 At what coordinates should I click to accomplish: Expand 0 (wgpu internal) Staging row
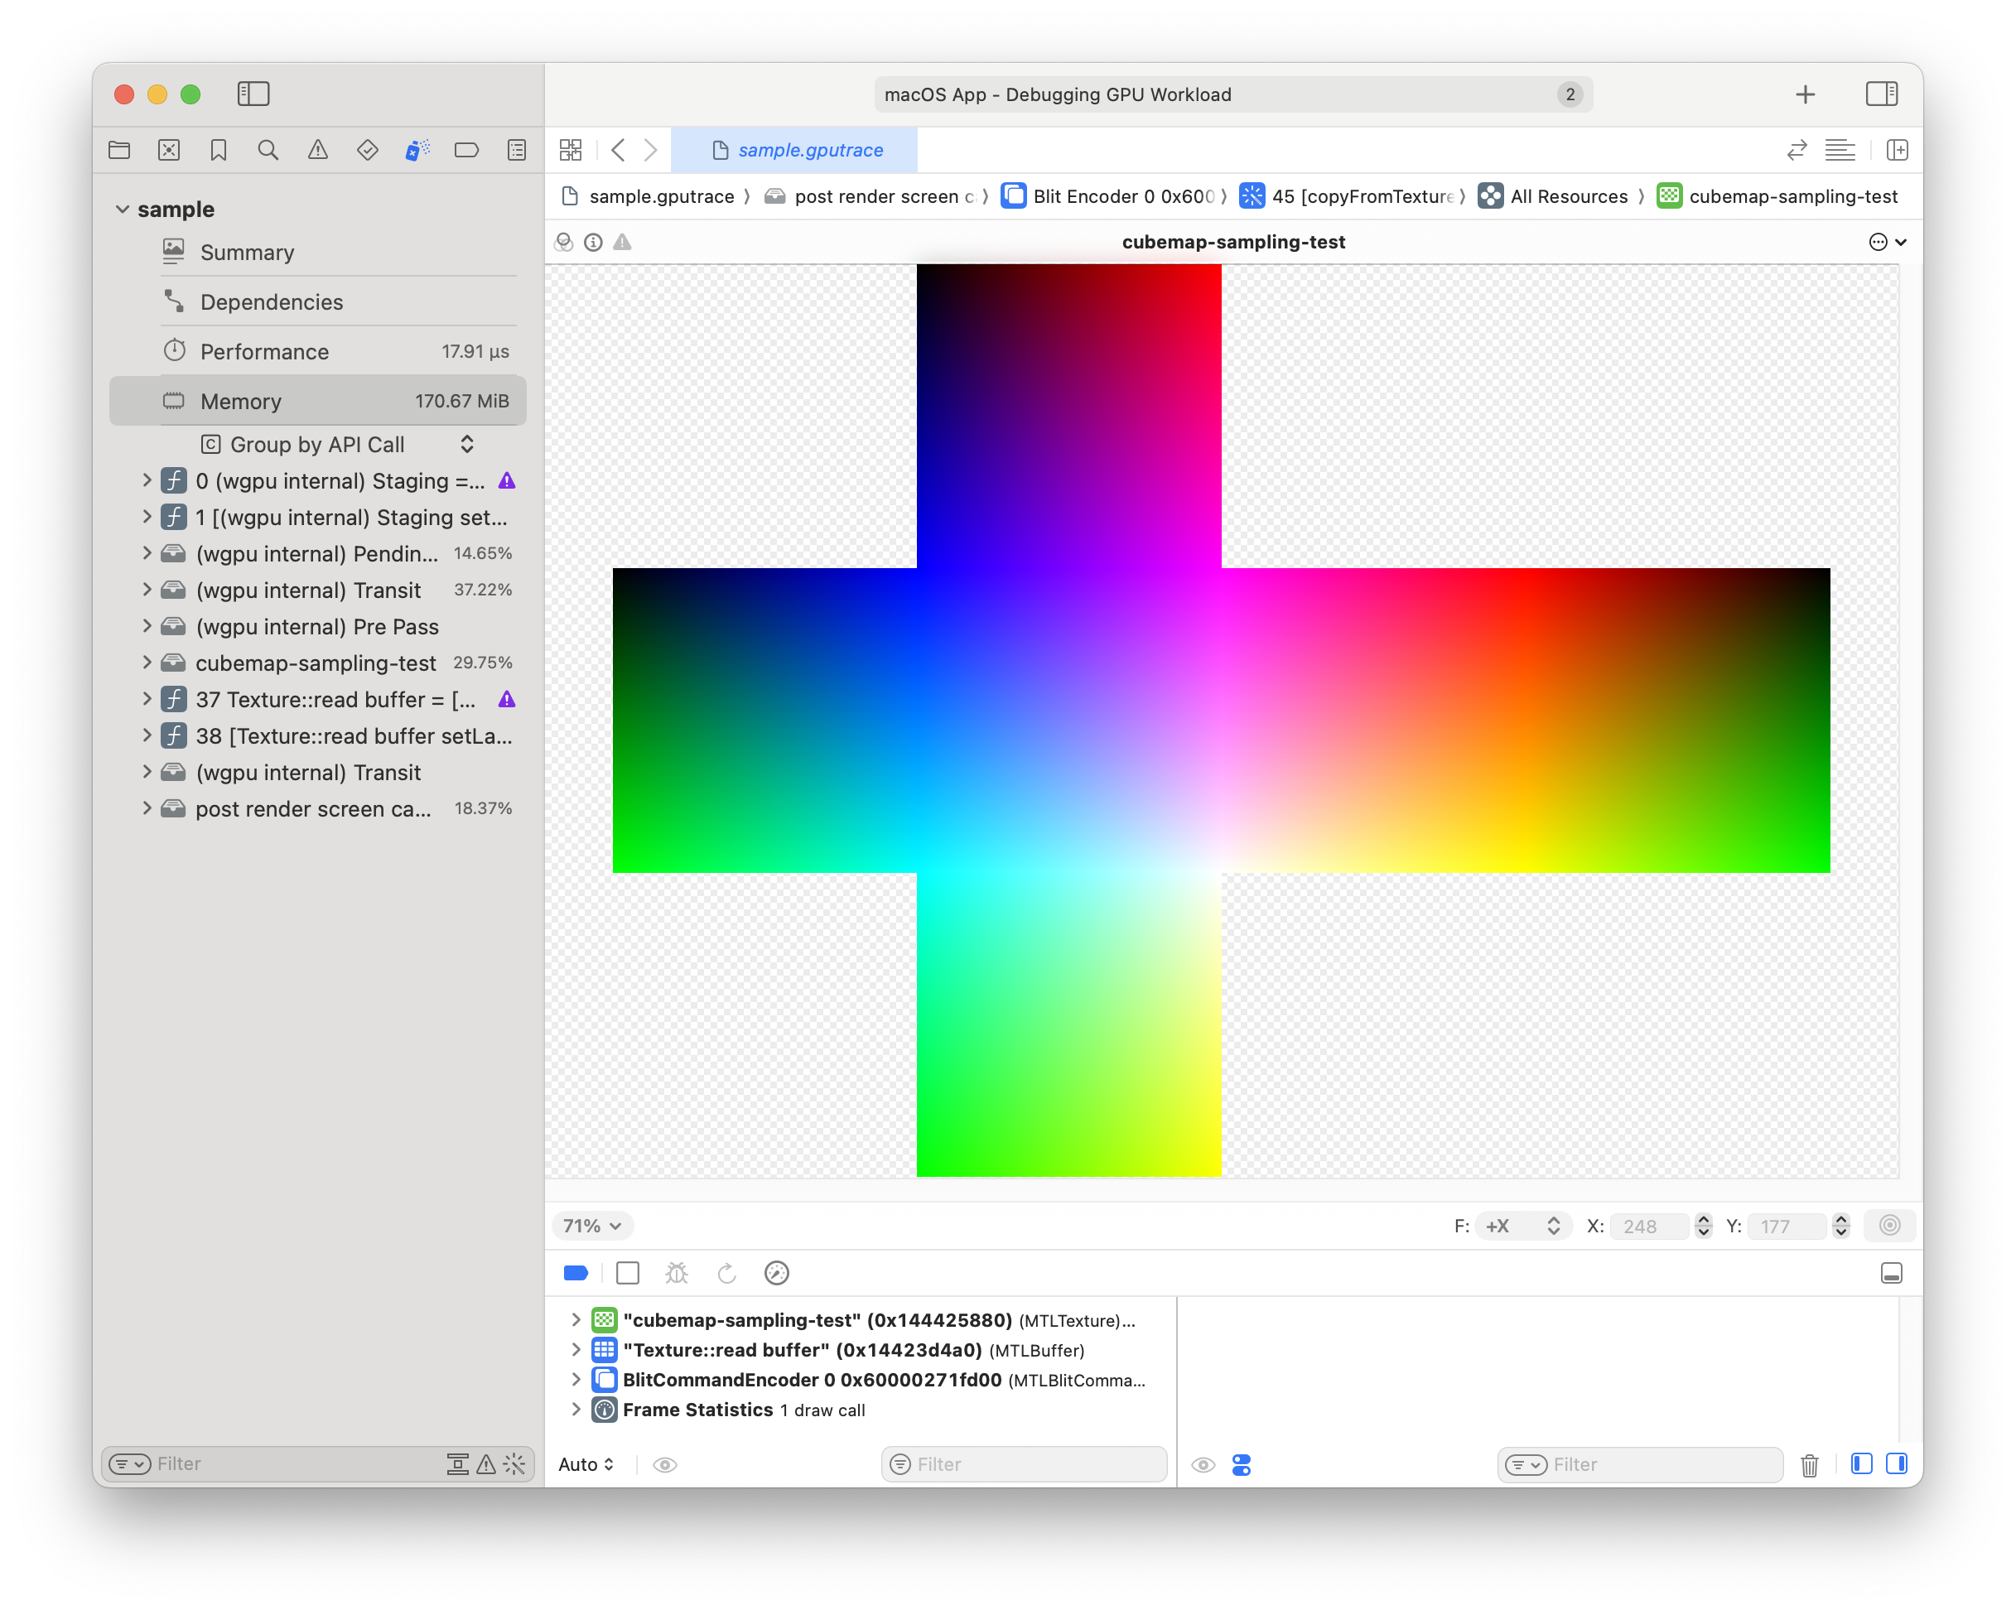pos(147,480)
